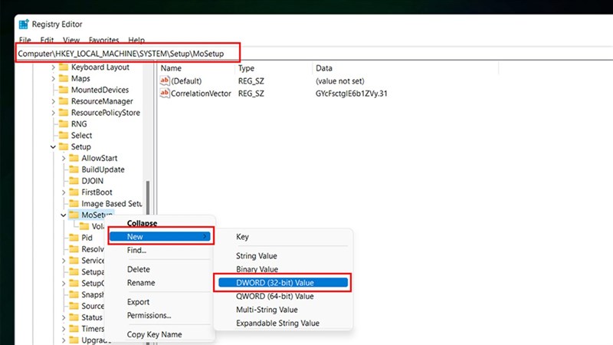
Task: Expand the Keyboard Layout key
Action: click(53, 67)
